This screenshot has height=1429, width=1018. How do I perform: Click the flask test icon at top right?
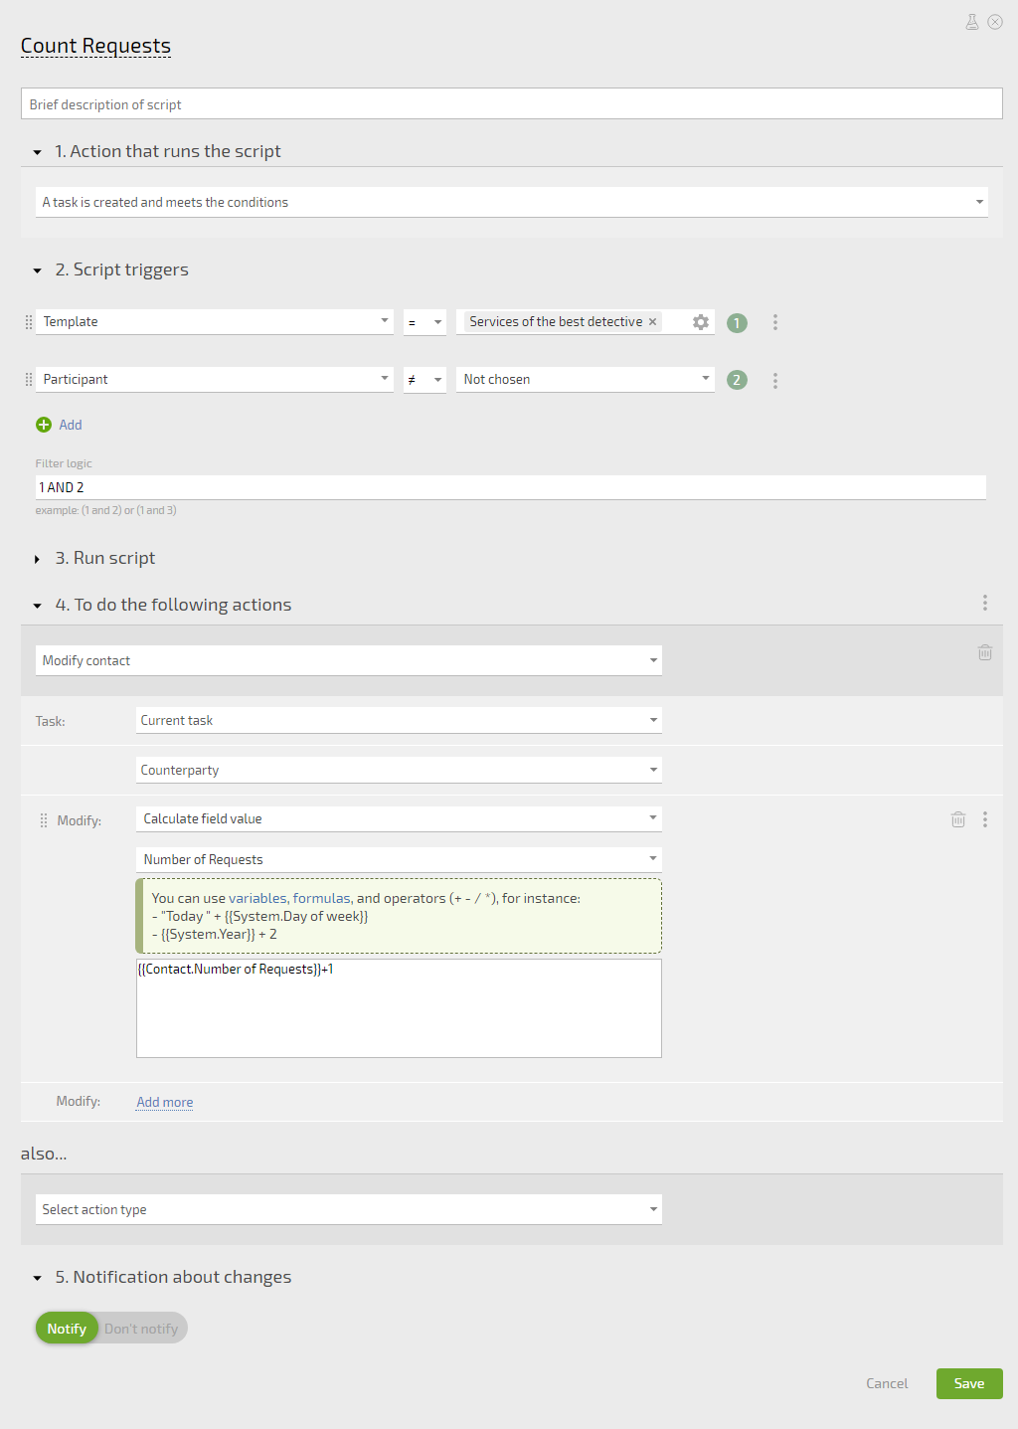point(972,22)
